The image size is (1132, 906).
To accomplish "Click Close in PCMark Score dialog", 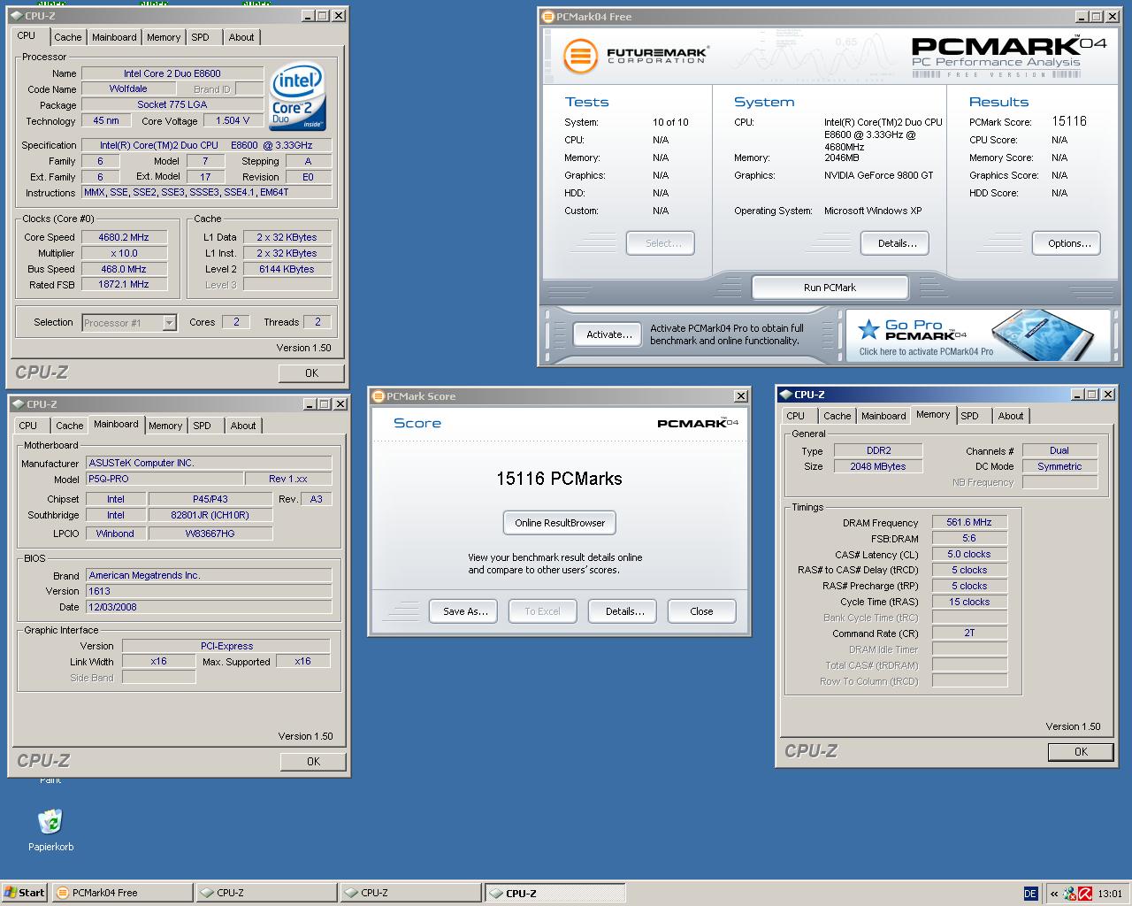I will coord(701,611).
